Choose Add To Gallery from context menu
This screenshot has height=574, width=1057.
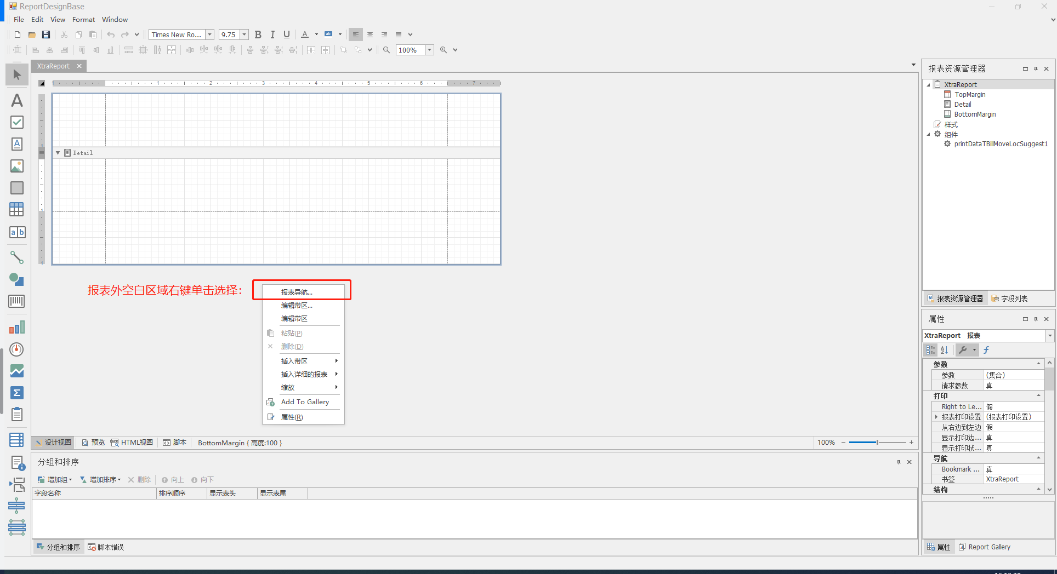(x=303, y=402)
